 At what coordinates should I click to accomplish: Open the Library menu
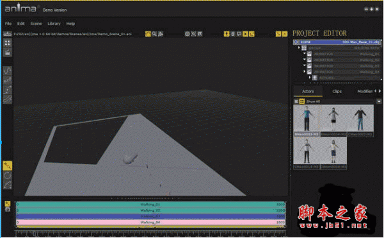click(54, 24)
